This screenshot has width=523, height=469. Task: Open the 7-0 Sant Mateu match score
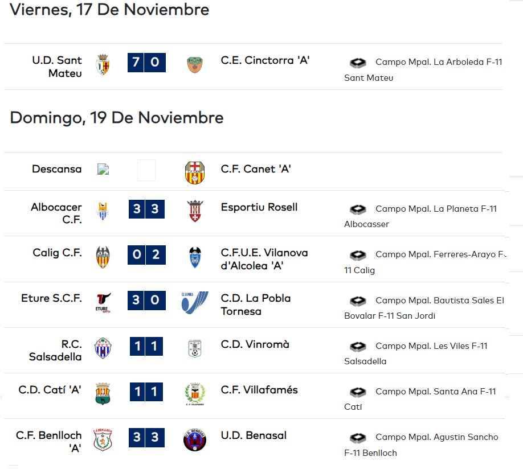pos(146,63)
